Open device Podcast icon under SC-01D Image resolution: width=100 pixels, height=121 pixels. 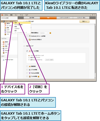point(5,32)
